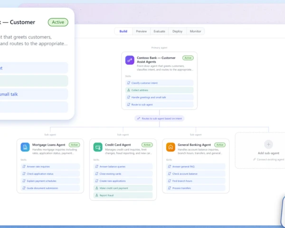This screenshot has height=228, width=285.
Task: Click the Check account balance skill icon
Action: [170, 174]
